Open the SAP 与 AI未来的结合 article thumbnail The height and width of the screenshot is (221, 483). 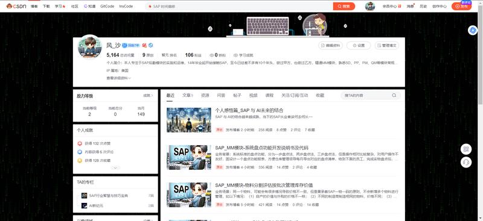pyautogui.click(x=189, y=120)
